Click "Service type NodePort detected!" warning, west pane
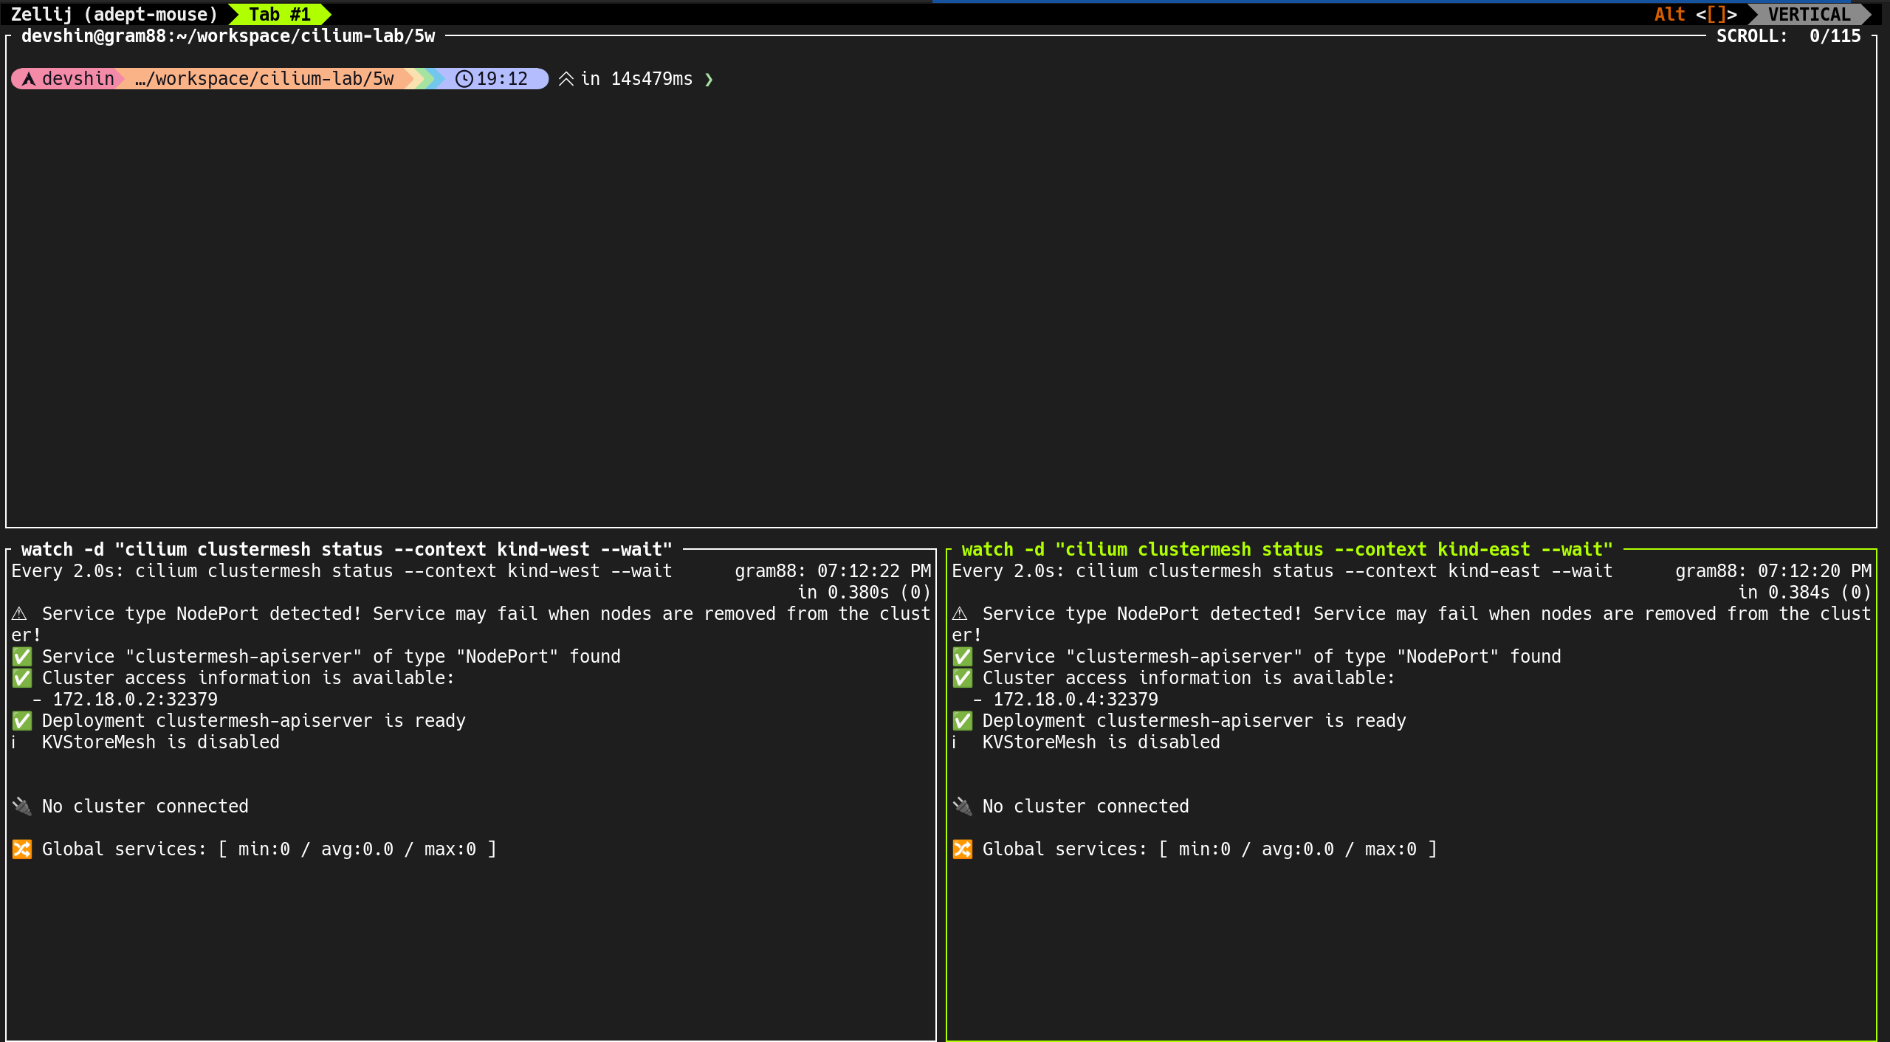Viewport: 1890px width, 1042px height. 202,613
